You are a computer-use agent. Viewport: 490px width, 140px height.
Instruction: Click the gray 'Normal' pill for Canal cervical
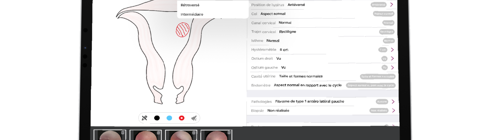[388, 23]
